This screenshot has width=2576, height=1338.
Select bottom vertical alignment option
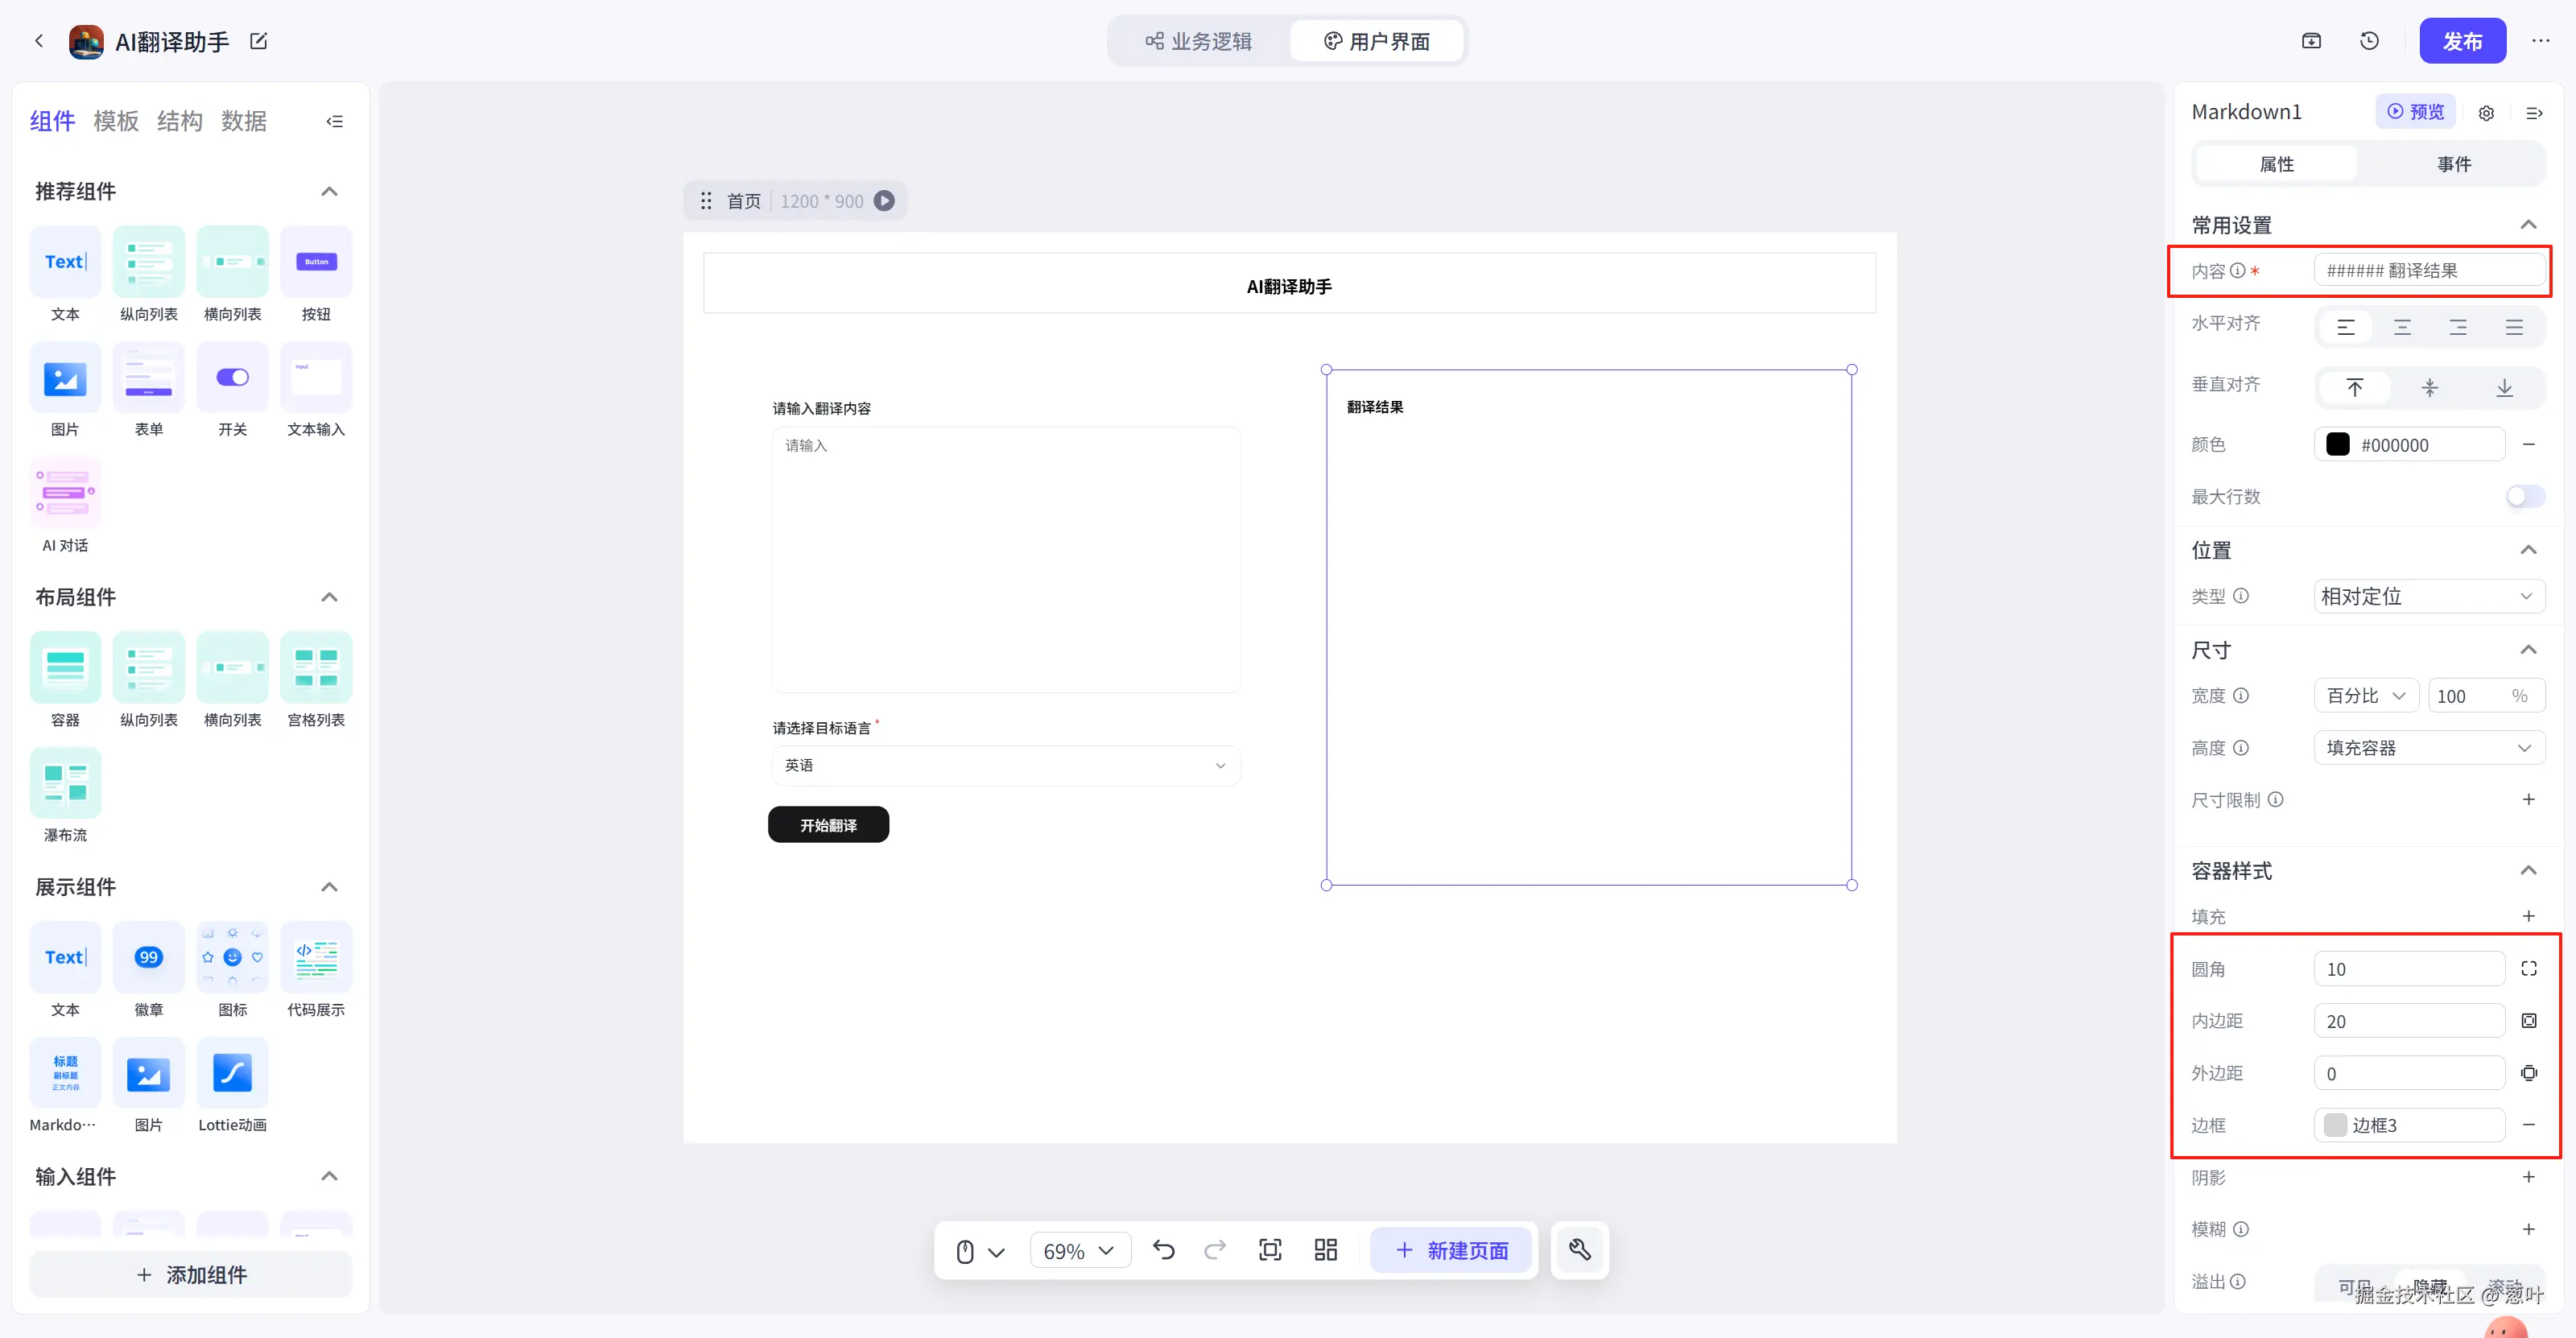2504,388
